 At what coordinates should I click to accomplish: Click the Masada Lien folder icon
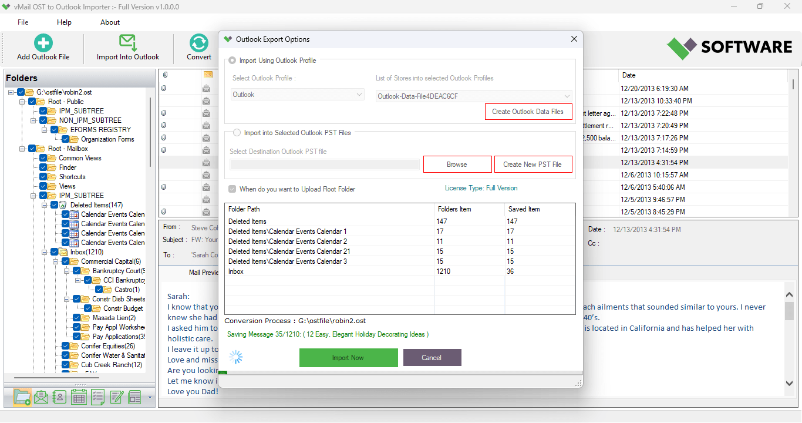click(x=86, y=318)
